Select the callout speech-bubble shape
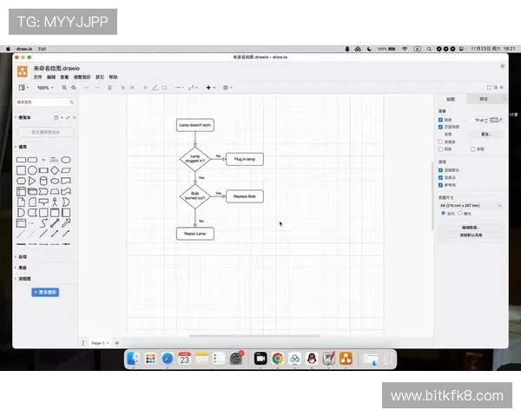521x417 pixels. tap(43, 202)
